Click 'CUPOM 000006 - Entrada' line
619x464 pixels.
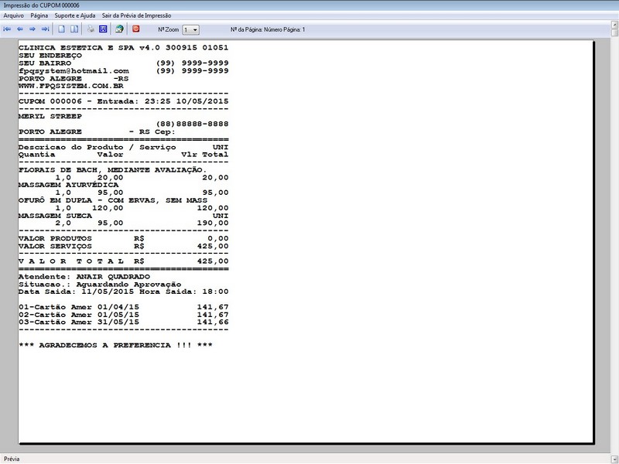click(124, 101)
